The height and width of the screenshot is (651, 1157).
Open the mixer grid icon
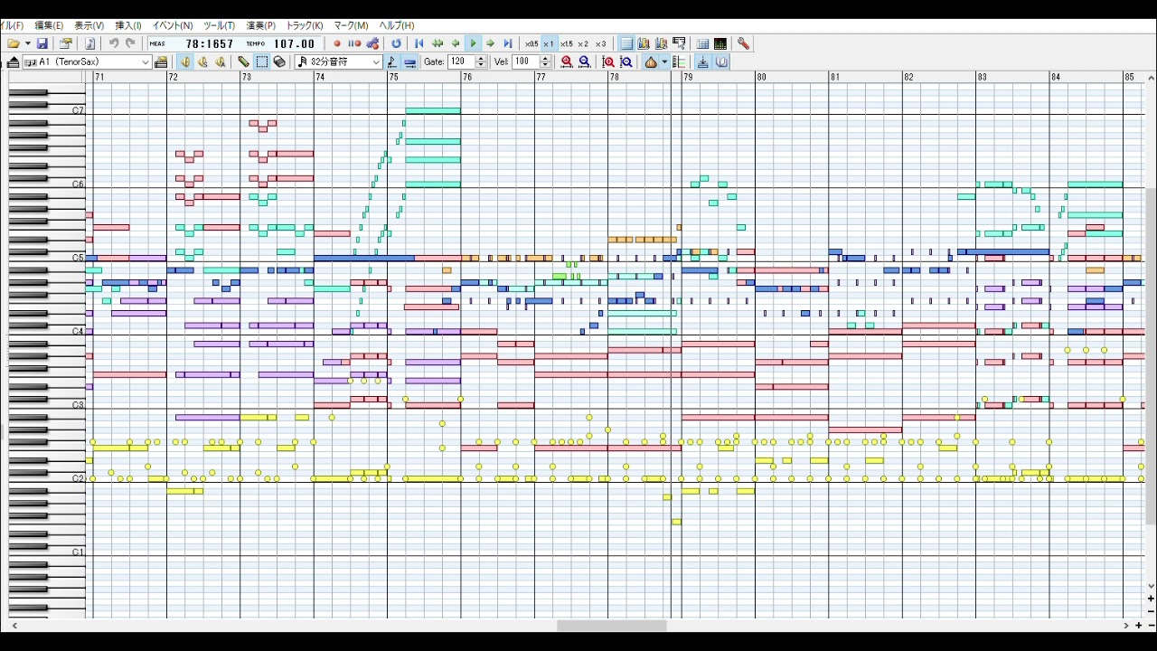(702, 43)
